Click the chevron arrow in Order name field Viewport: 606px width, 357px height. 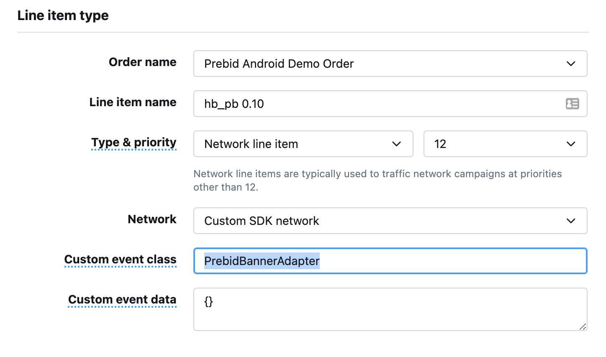point(571,64)
